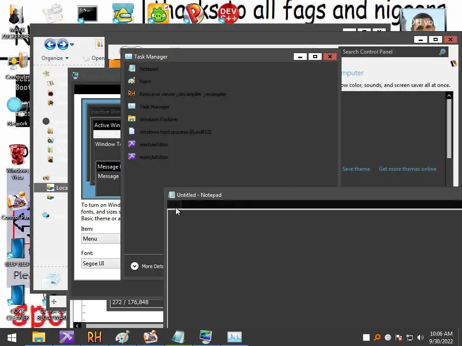This screenshot has height=346, width=462.
Task: Switch to msstyleEditor taskbar hammer icon
Action: 67,337
